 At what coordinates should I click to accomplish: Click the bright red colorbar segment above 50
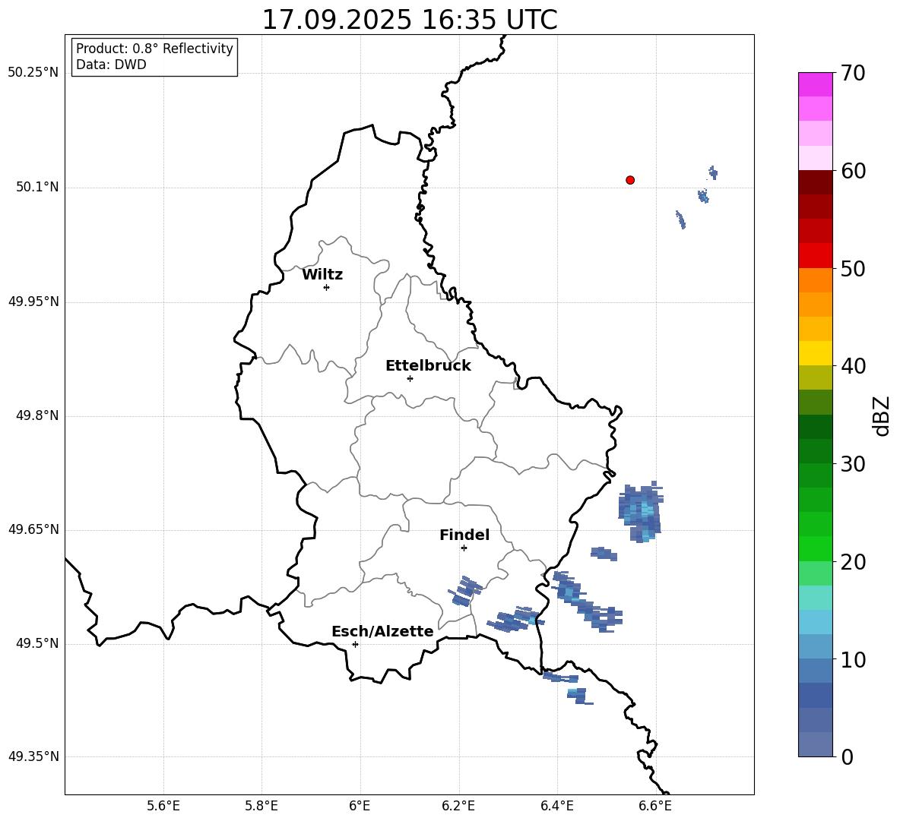815,256
